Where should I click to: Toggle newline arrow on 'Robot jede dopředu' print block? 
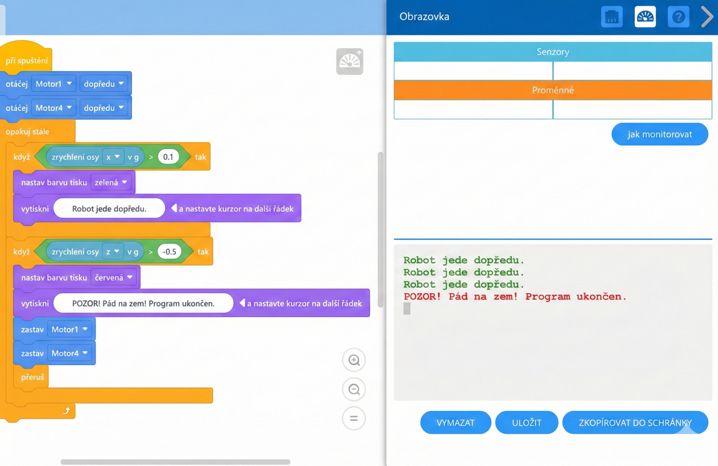click(x=174, y=208)
